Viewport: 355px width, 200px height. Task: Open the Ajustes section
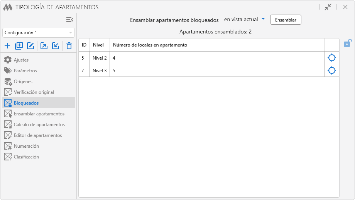click(x=21, y=60)
